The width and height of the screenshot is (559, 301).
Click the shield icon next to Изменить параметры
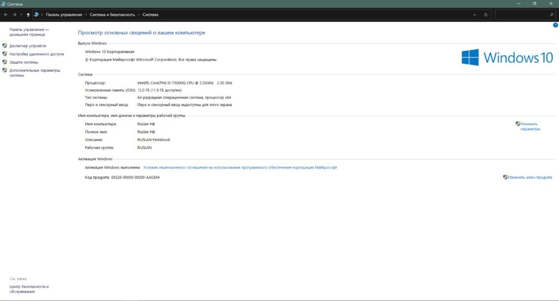click(x=518, y=124)
